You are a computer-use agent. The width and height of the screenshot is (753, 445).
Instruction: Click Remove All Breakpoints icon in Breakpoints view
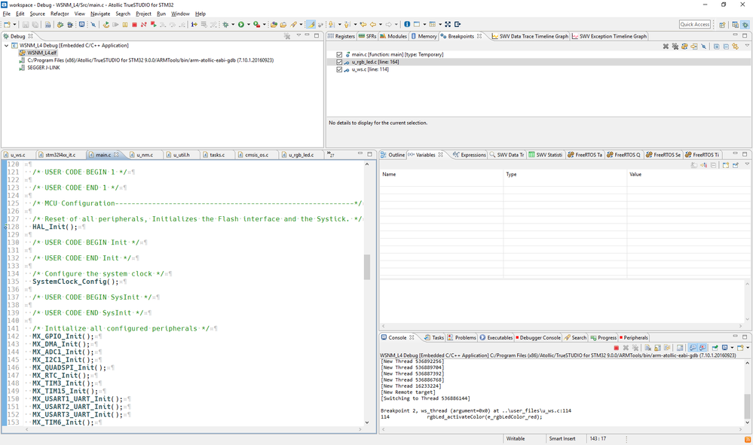point(675,47)
